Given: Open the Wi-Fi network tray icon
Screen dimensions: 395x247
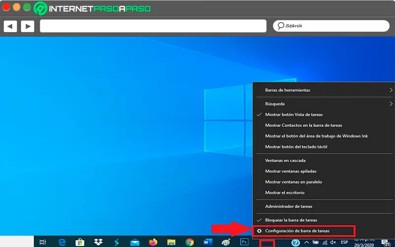Looking at the screenshot, I should click(x=325, y=243).
